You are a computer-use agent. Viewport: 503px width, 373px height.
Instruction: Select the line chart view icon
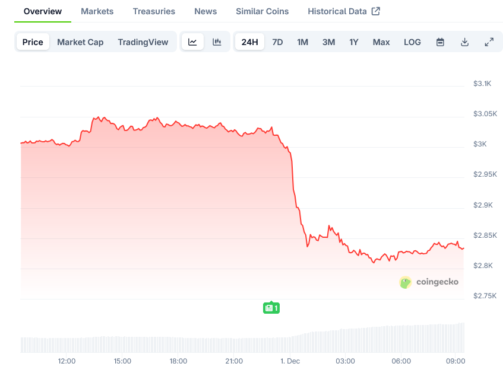coord(192,42)
